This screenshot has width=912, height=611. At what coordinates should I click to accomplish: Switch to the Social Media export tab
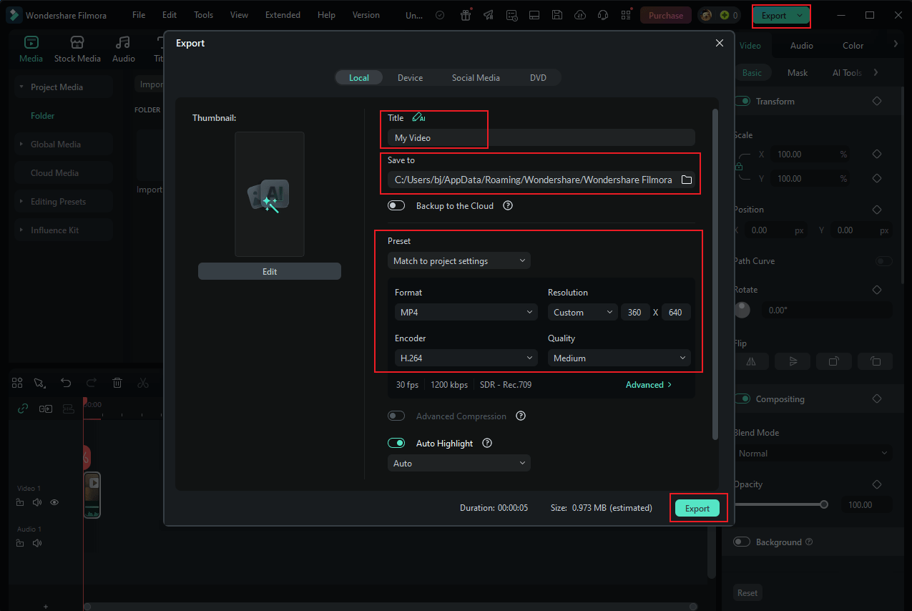click(x=476, y=77)
